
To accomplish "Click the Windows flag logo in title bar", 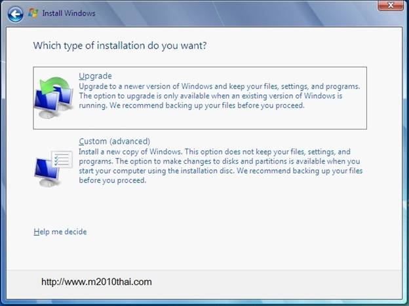I will [x=33, y=13].
